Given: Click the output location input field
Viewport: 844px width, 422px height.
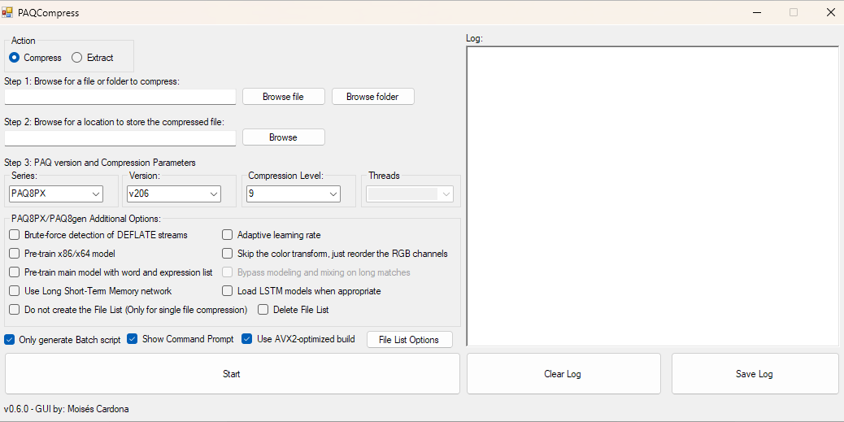Looking at the screenshot, I should 120,137.
